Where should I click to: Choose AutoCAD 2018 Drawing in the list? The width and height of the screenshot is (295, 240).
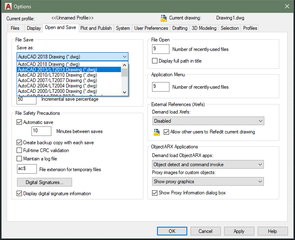(69, 64)
